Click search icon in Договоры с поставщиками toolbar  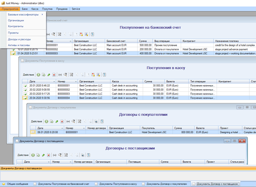pyautogui.click(x=61, y=155)
